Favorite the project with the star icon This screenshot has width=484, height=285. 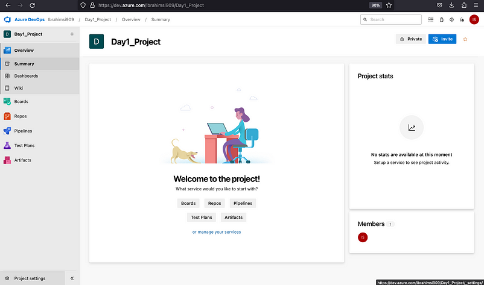point(465,39)
